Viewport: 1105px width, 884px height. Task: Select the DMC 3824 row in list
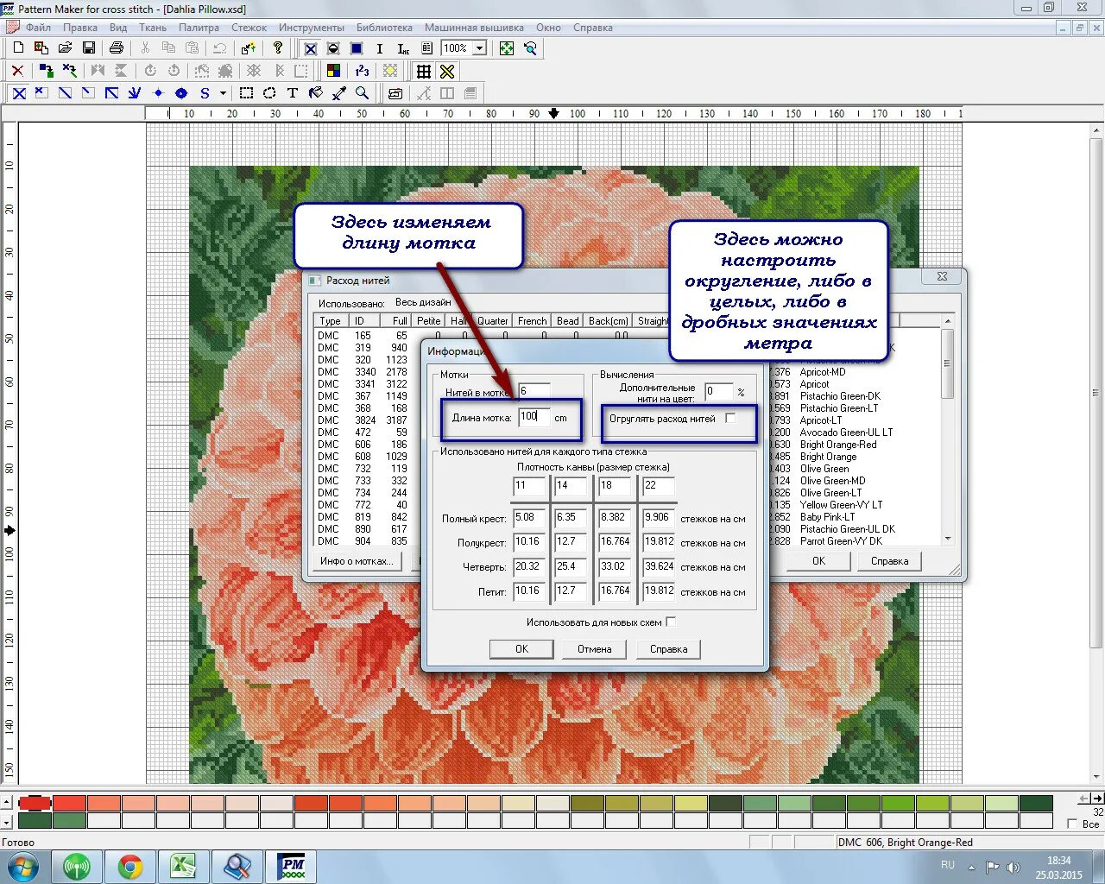coord(363,420)
